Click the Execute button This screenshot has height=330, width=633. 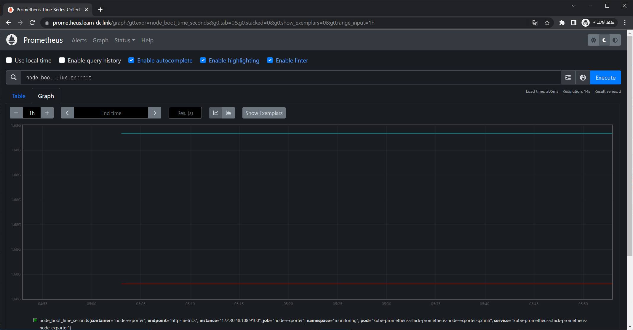[605, 77]
